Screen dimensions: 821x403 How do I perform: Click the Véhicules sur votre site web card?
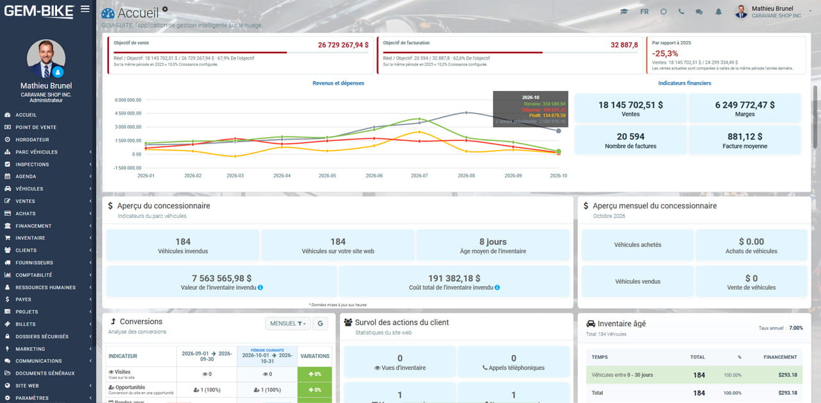[x=338, y=245]
